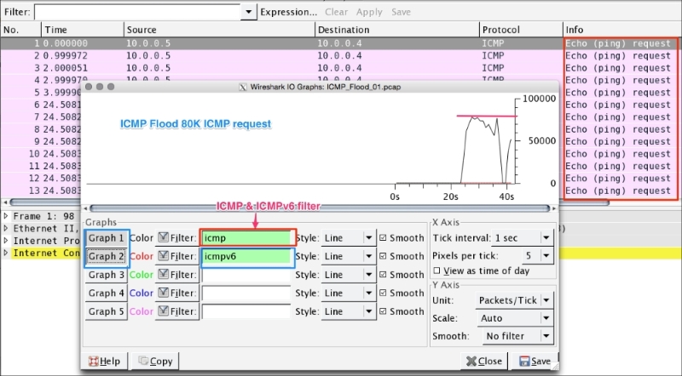Sort by No. column header
Viewport: 682px width, 376px height.
pos(20,30)
